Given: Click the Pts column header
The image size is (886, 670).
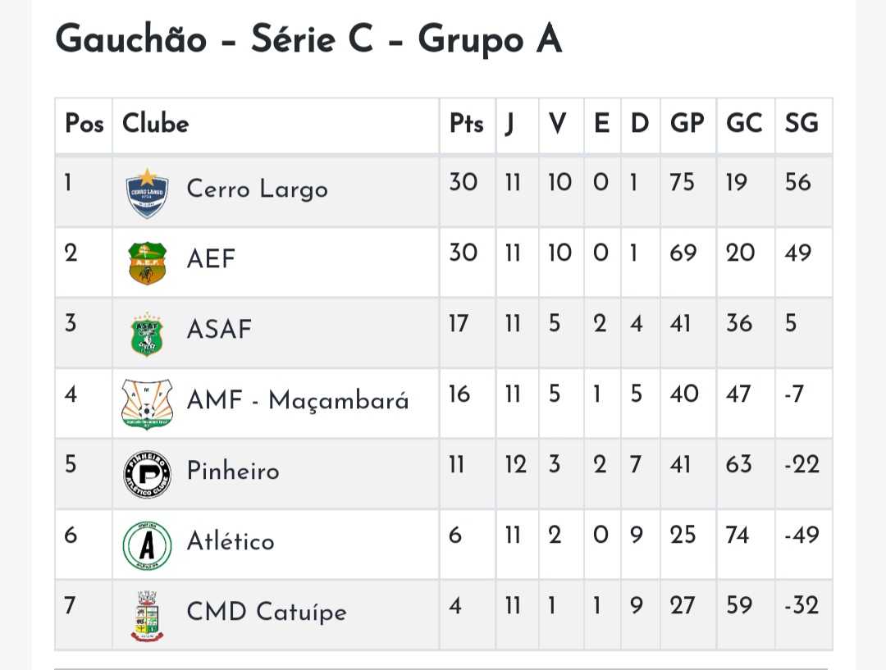Looking at the screenshot, I should 466,125.
